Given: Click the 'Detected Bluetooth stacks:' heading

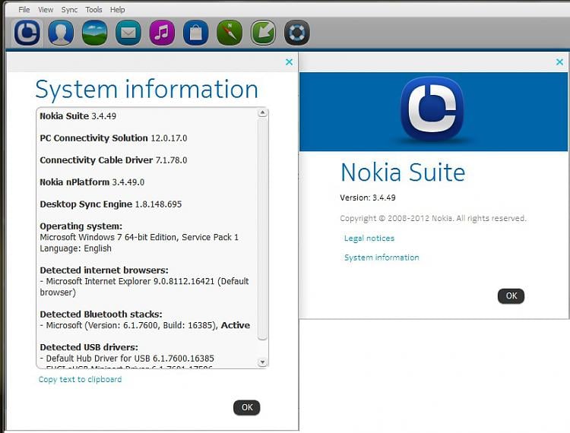Looking at the screenshot, I should coord(101,314).
